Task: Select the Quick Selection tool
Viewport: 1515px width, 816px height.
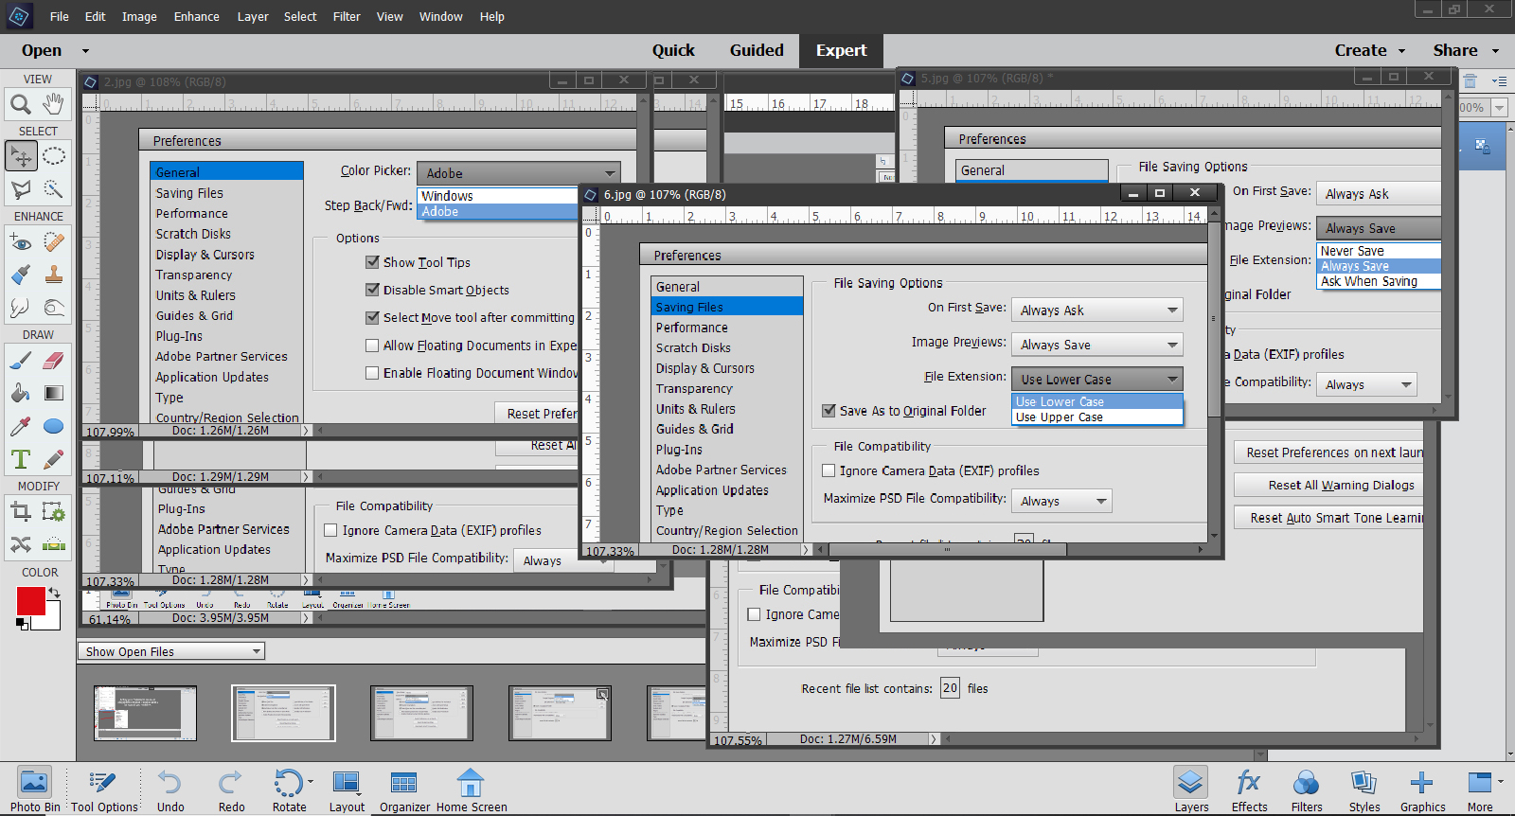Action: (54, 189)
